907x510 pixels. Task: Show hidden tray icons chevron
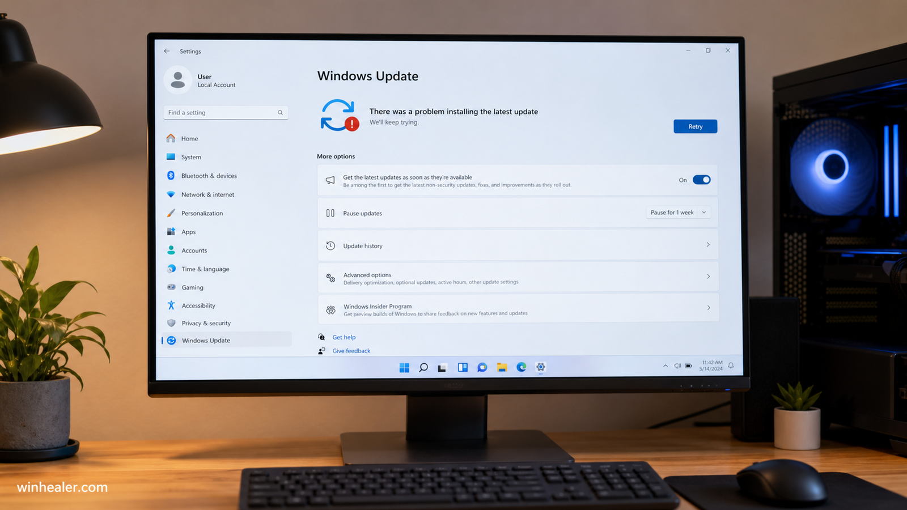point(666,366)
